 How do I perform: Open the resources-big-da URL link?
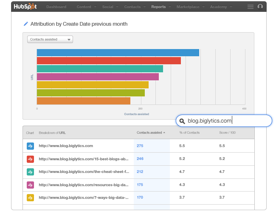pos(84,185)
